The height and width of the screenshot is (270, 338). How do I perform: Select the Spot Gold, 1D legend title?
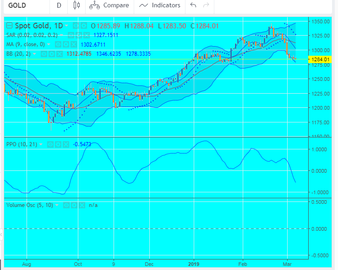pyautogui.click(x=39, y=26)
